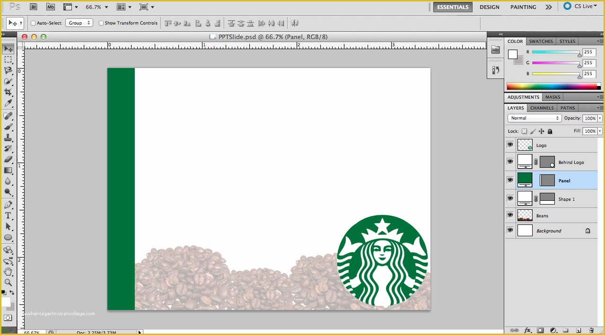Select the Spot Healing Brush tool
Image resolution: width=605 pixels, height=335 pixels.
[8, 116]
